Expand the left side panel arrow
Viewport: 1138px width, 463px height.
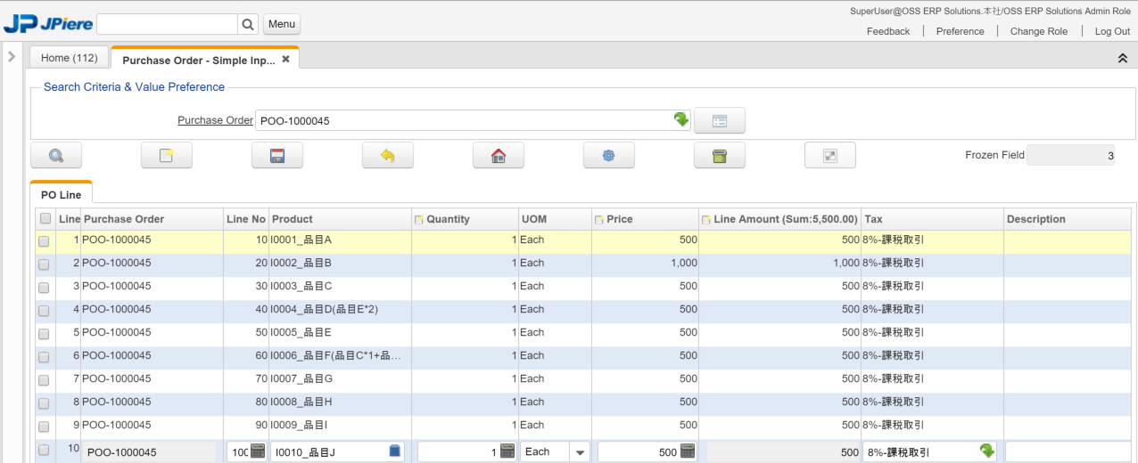pos(12,57)
